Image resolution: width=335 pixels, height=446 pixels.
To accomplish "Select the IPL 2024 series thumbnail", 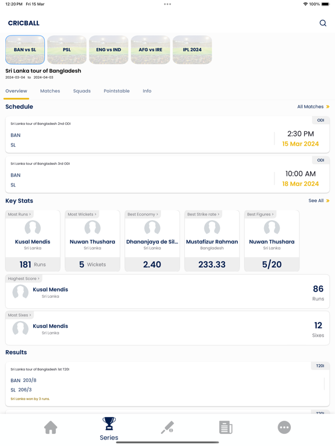I will (193, 50).
